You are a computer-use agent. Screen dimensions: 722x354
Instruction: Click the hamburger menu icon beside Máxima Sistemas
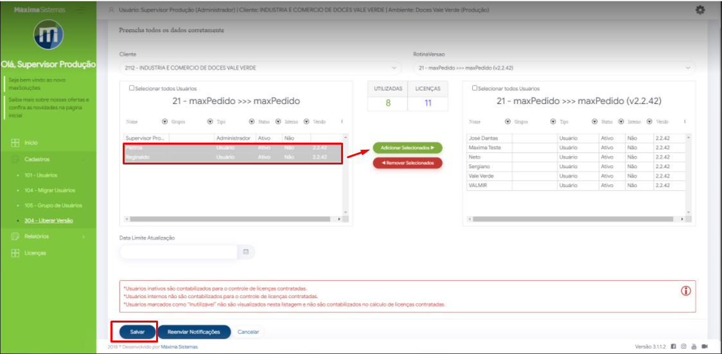[80, 10]
